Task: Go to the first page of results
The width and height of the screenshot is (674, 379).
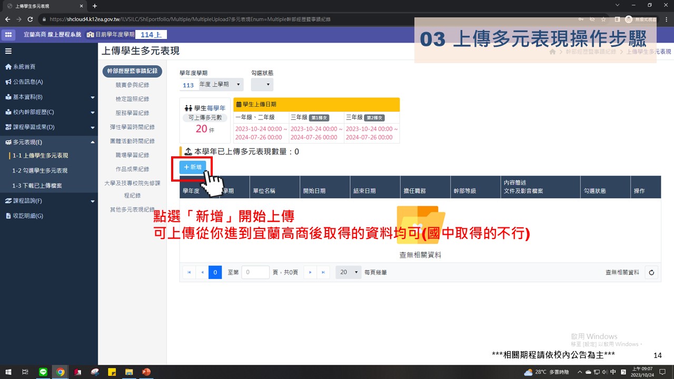Action: [189, 272]
